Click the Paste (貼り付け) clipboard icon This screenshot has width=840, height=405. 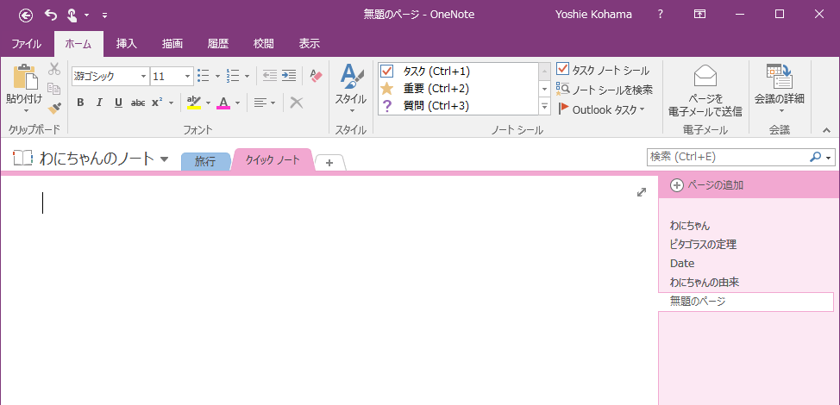23,77
